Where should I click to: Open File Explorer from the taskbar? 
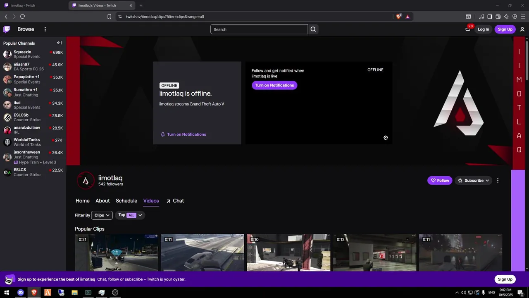click(74, 293)
